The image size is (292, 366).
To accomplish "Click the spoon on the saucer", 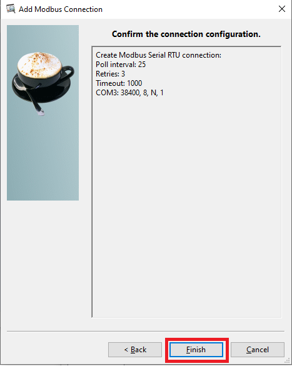I will (x=29, y=97).
